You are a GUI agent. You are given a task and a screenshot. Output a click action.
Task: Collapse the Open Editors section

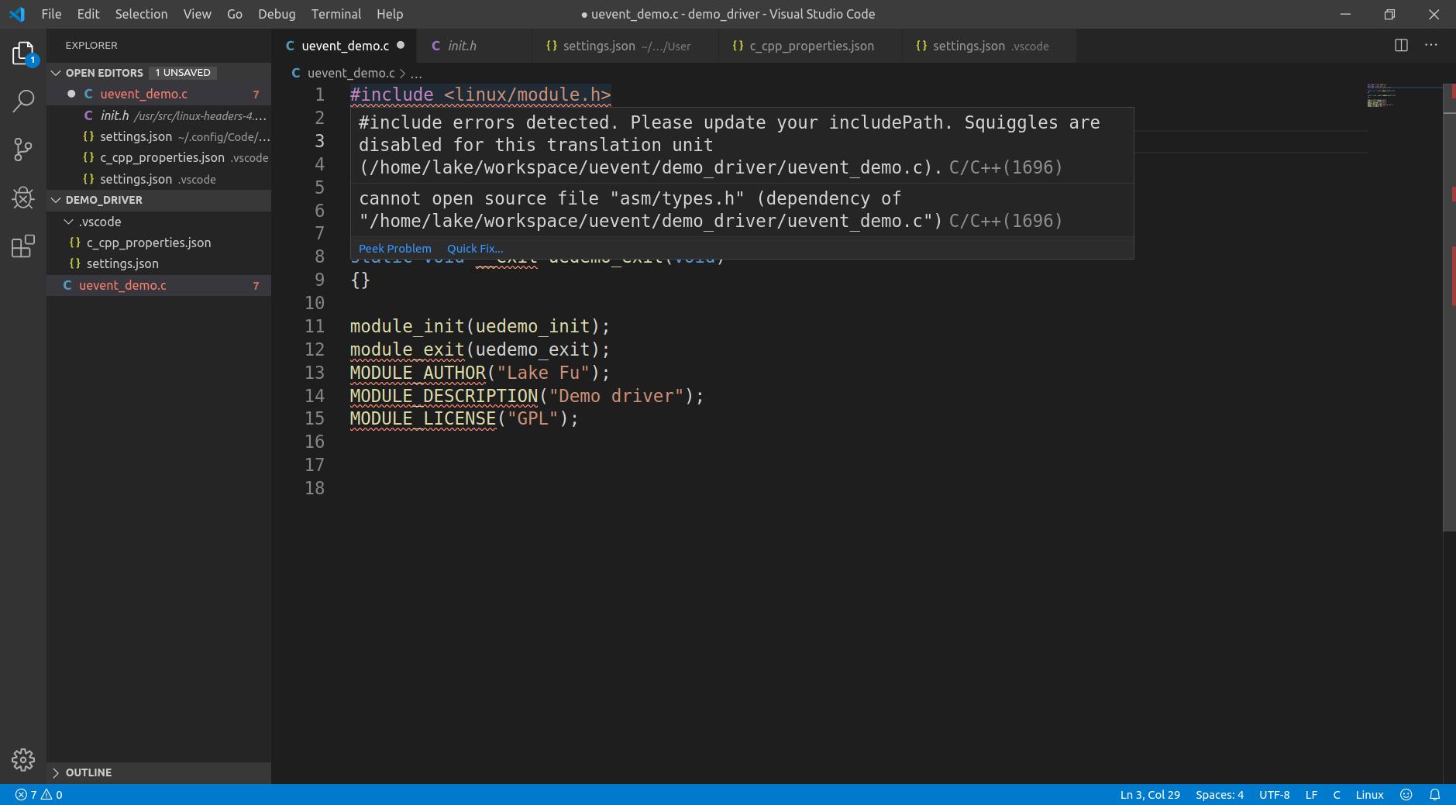(x=56, y=72)
